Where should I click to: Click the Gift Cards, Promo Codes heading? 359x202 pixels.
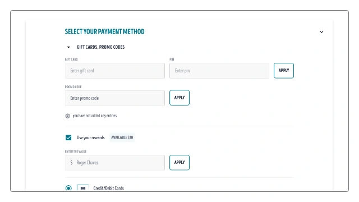click(x=101, y=47)
